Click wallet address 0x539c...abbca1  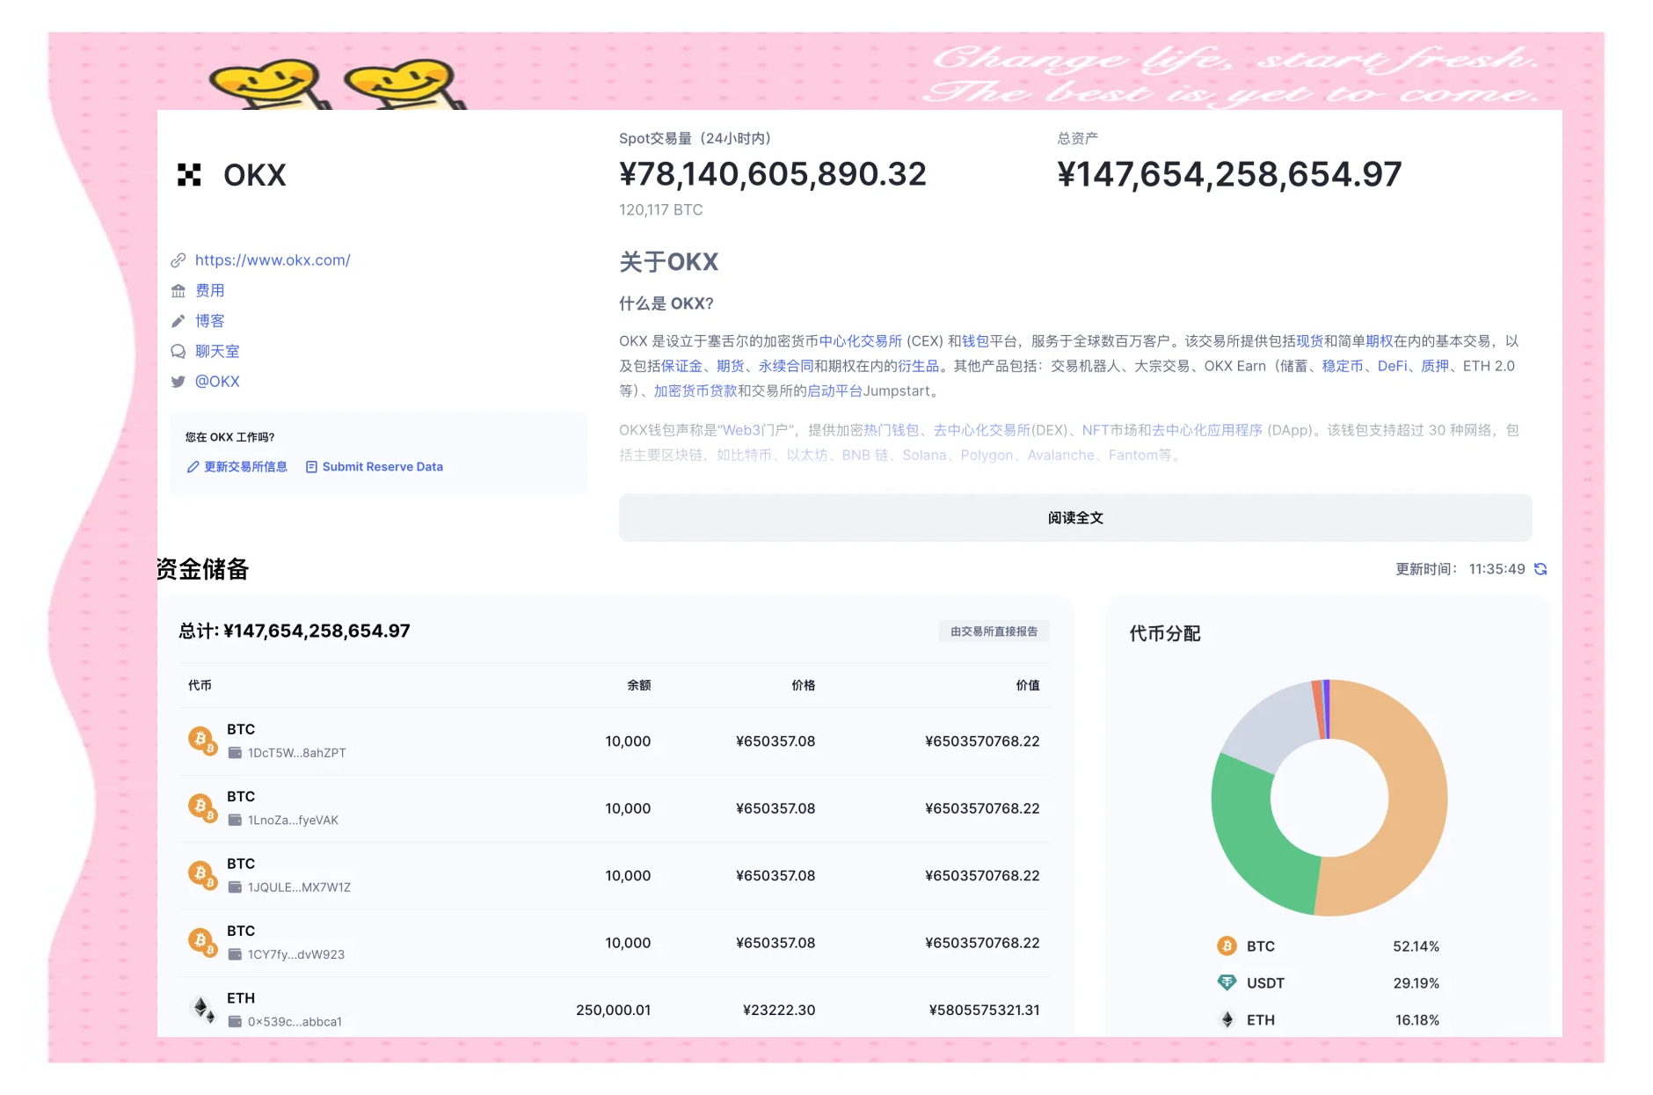(x=295, y=1022)
